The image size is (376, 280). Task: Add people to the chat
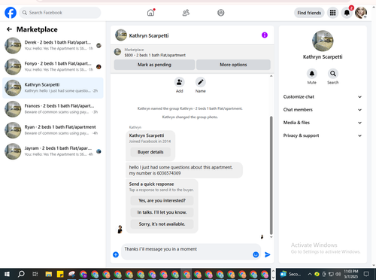point(180,82)
